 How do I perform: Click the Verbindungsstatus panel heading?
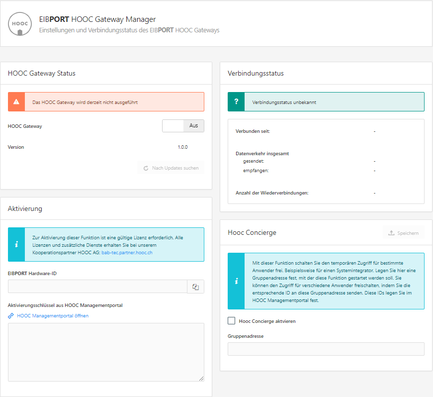coord(256,73)
